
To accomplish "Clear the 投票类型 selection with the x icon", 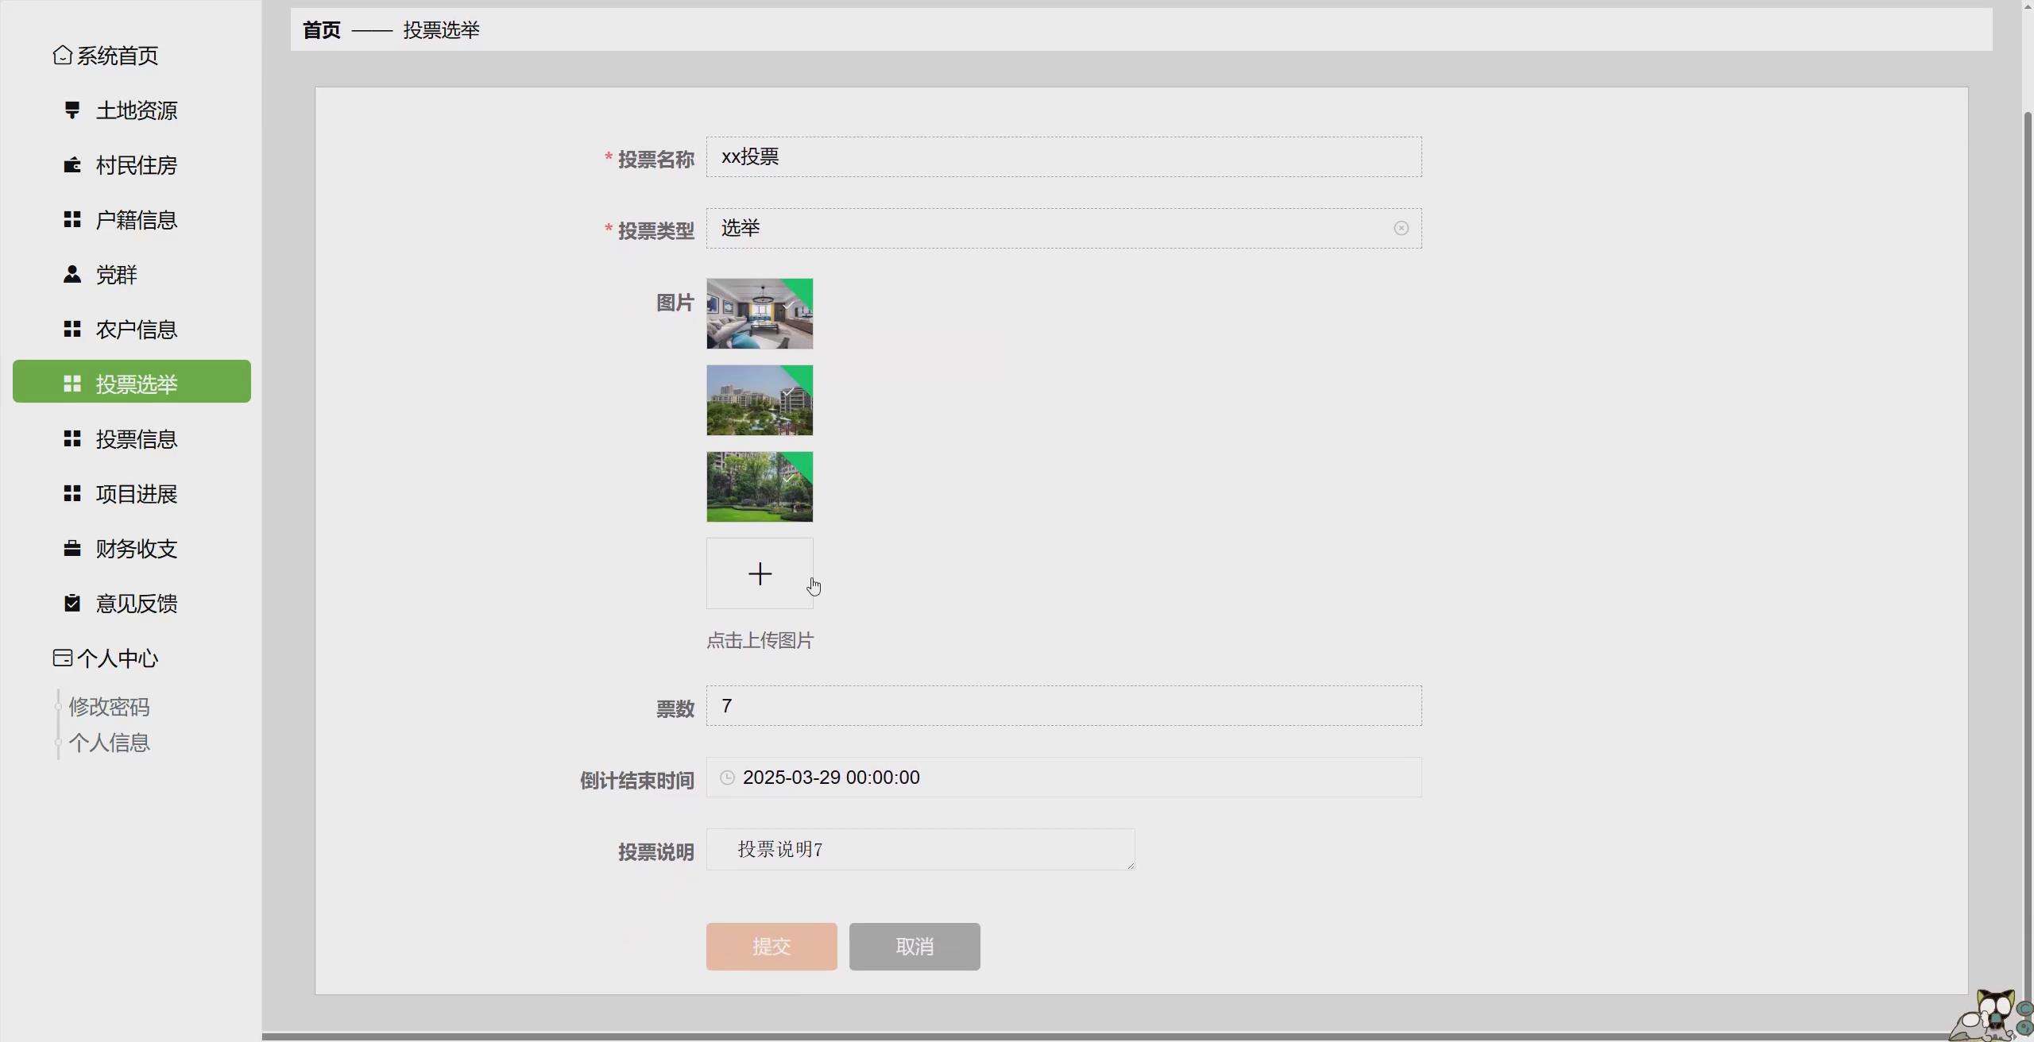I will pos(1400,228).
